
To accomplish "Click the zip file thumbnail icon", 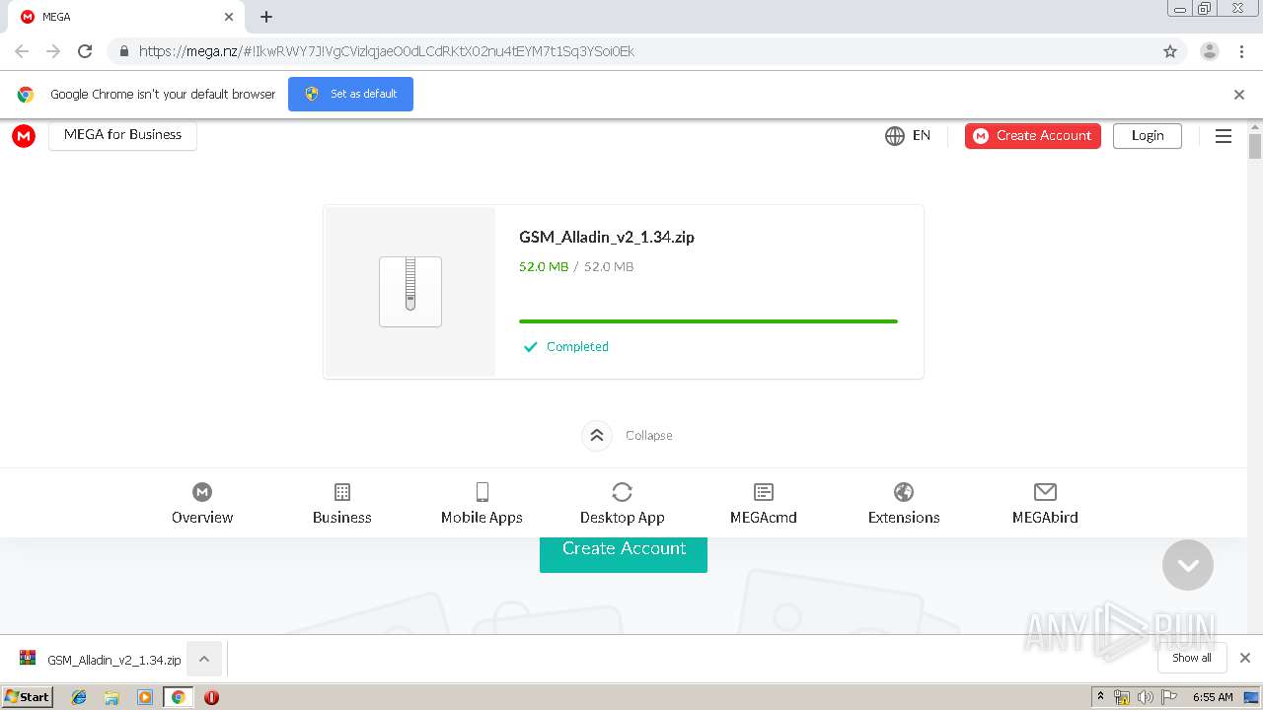I will [410, 292].
